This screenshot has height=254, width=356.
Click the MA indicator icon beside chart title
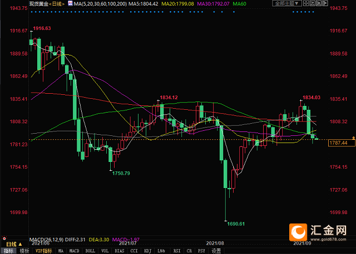point(71,3)
